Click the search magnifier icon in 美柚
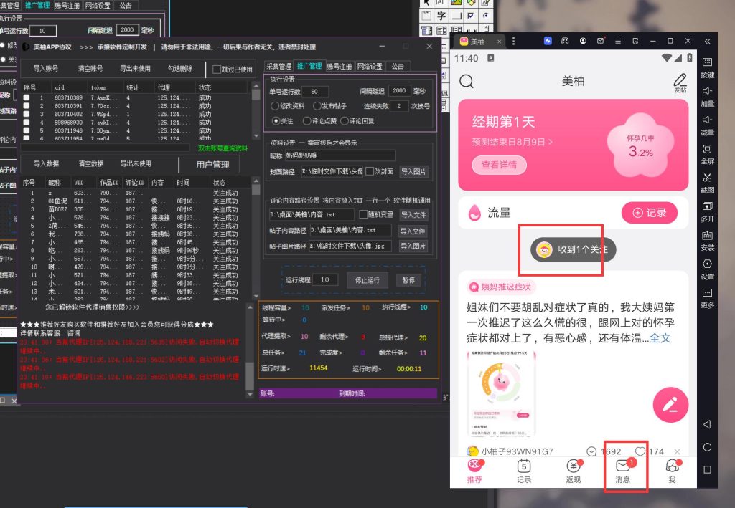The height and width of the screenshot is (508, 735). [467, 81]
